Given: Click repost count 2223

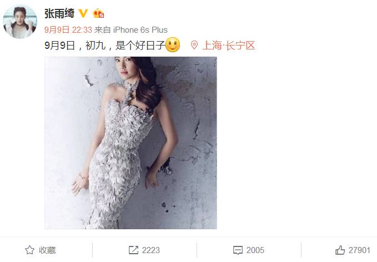Looking at the screenshot, I should tap(151, 250).
